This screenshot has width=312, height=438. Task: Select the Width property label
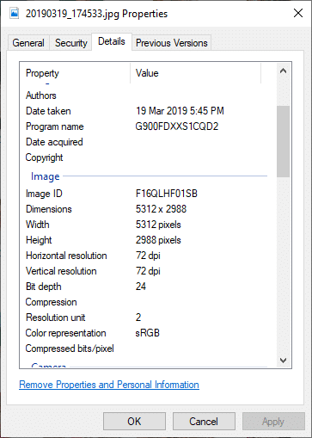click(x=38, y=225)
